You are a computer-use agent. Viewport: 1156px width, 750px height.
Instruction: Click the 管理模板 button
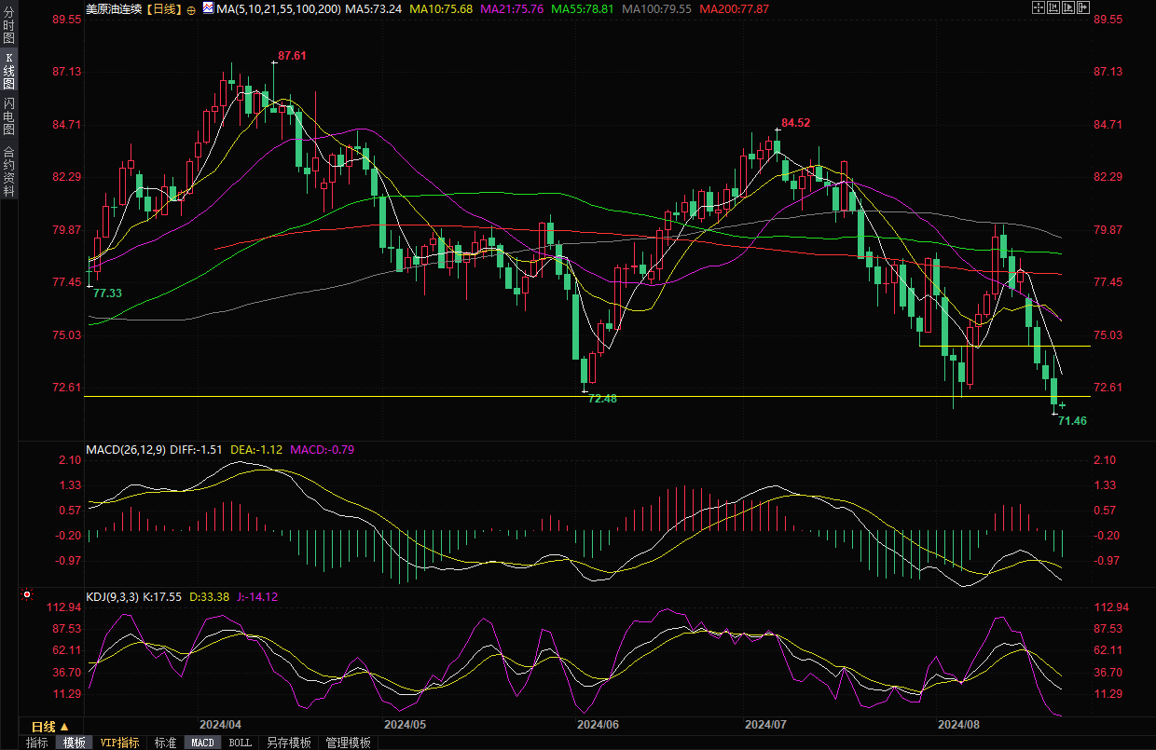coord(348,743)
